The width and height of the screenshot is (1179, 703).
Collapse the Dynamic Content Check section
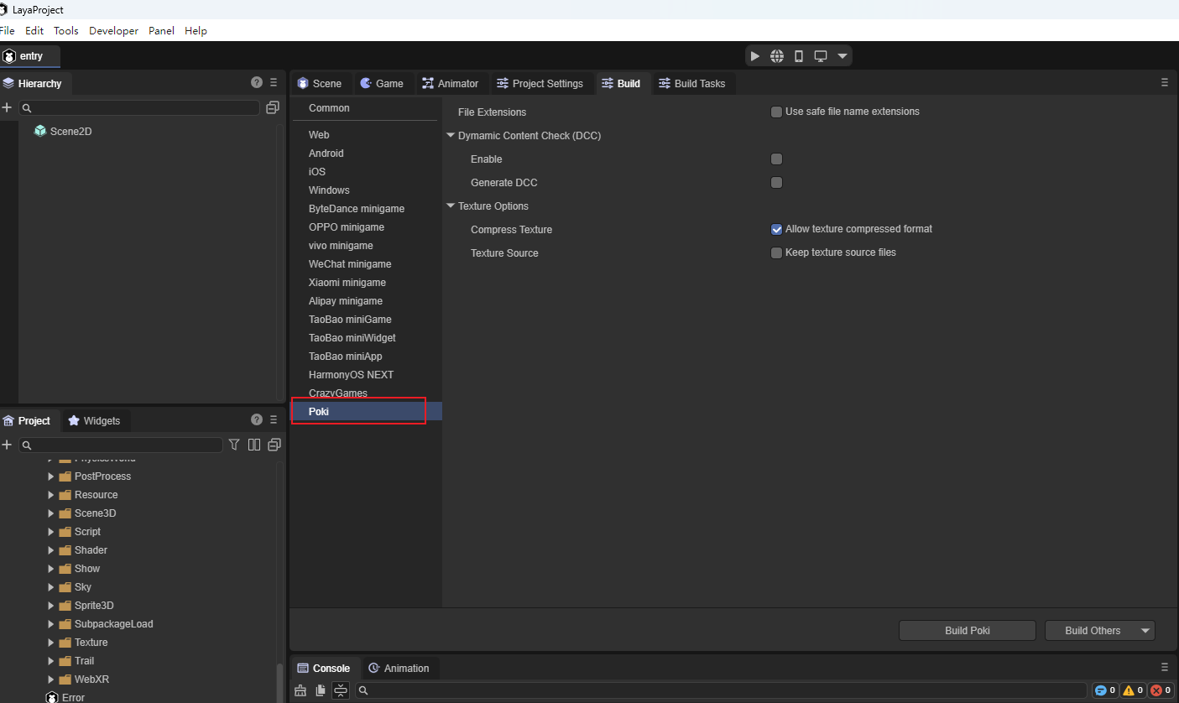[x=451, y=135]
